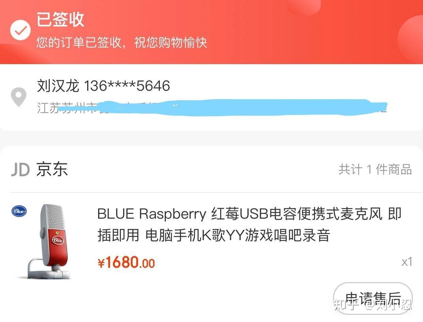The width and height of the screenshot is (423, 322).
Task: Tap the 共计 1 件商品 summary text
Action: (375, 170)
